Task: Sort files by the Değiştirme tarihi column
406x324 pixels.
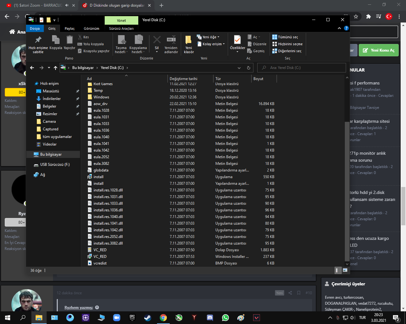Action: [190, 79]
